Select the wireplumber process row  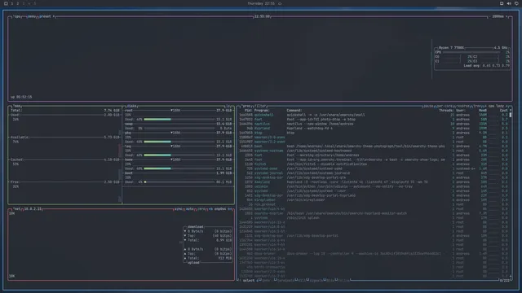[374, 200]
